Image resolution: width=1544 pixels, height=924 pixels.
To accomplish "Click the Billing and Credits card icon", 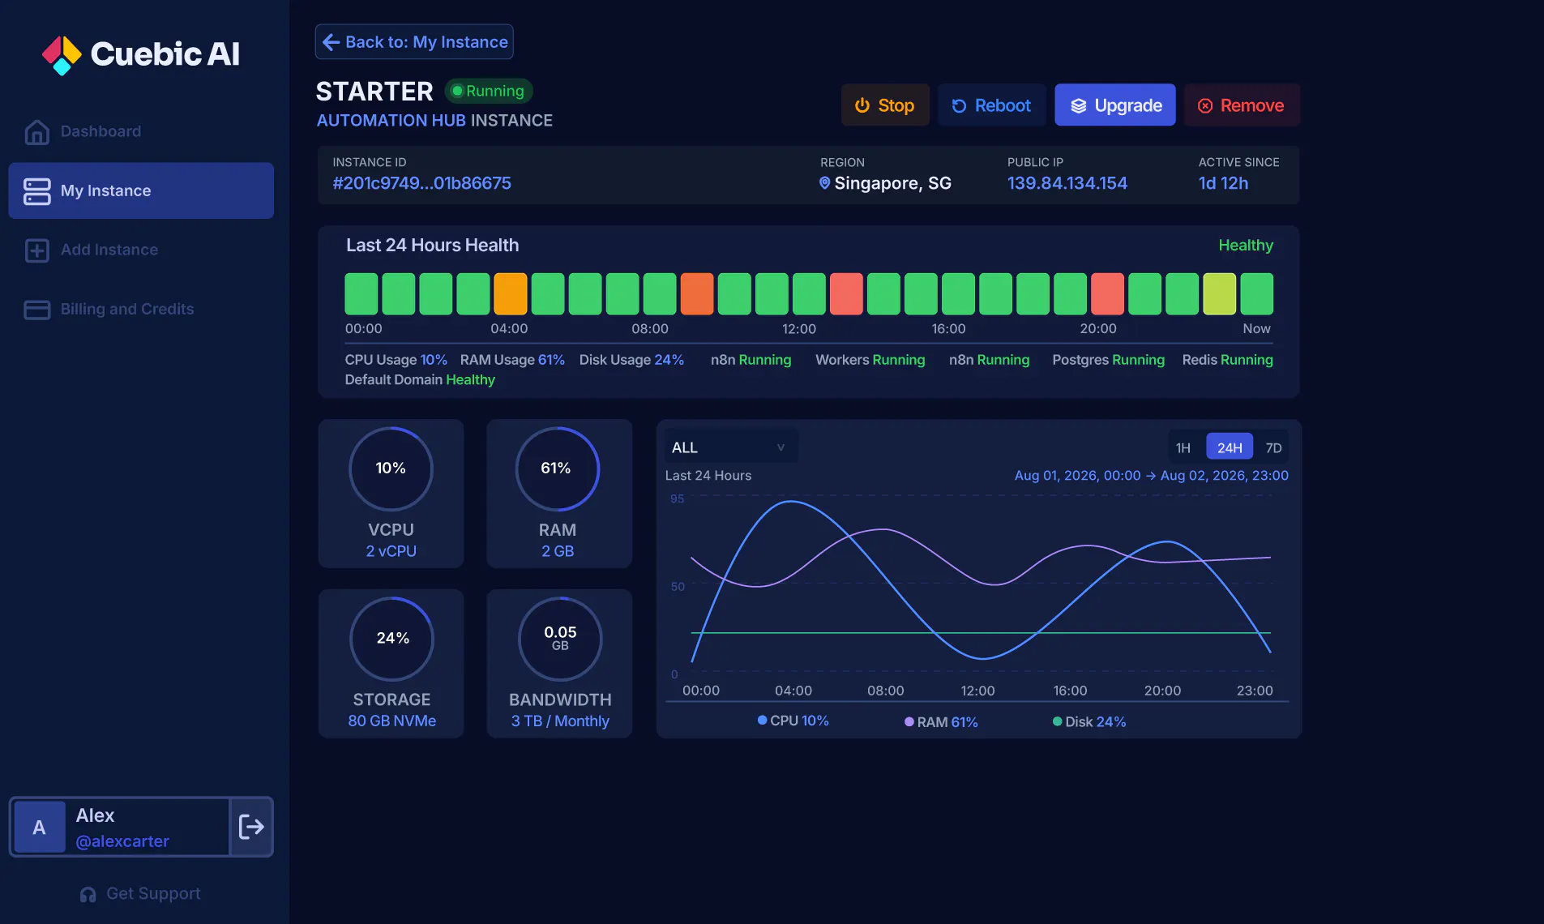I will coord(36,309).
